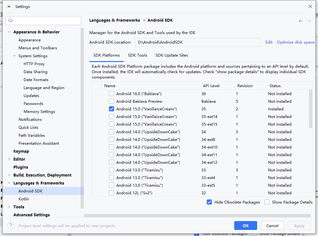Click the forward arrow navigation icon
Viewport: 318px width, 236px height.
(309, 21)
